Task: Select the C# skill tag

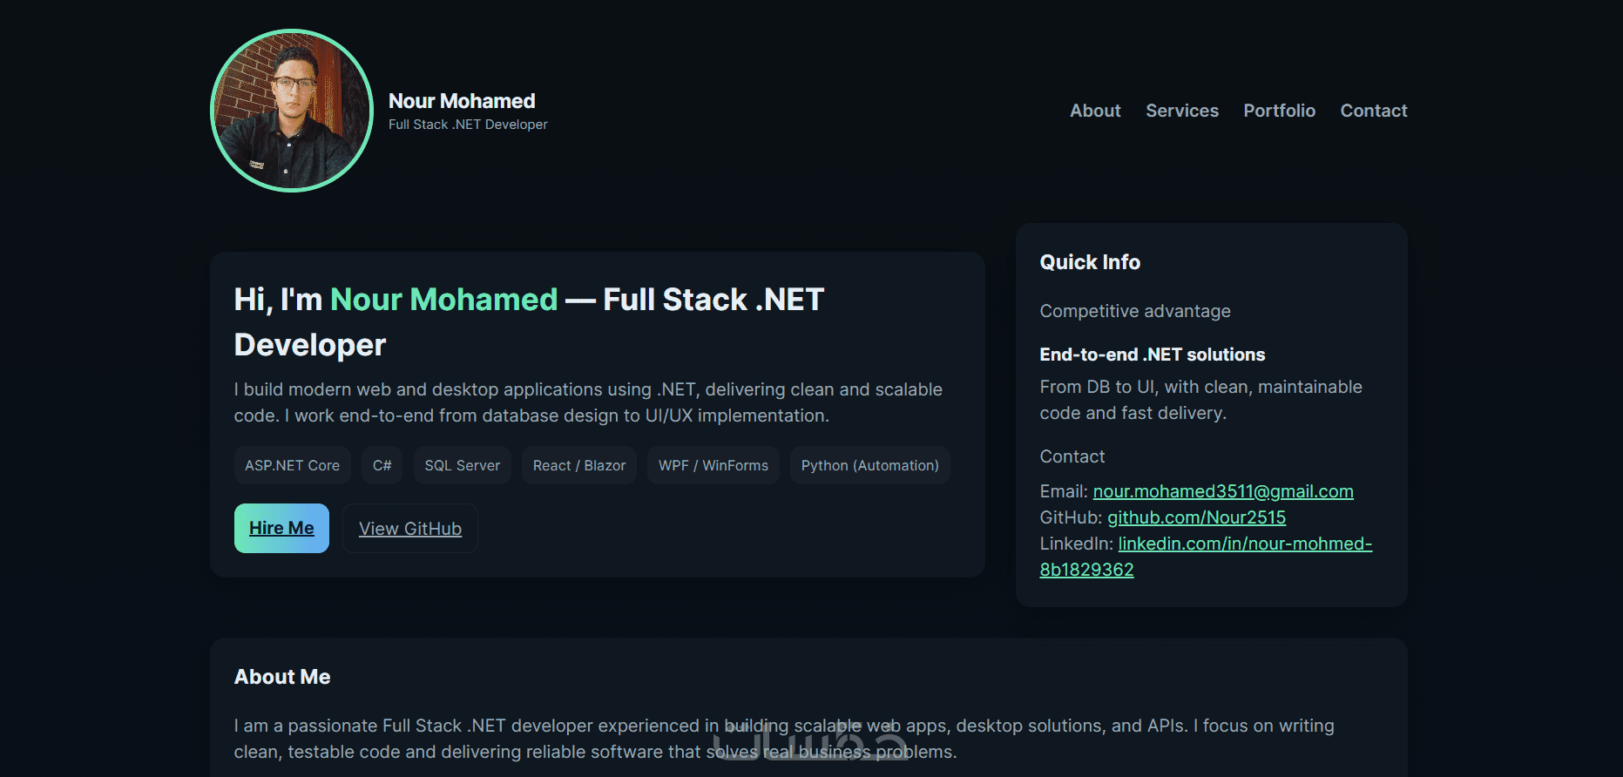Action: pyautogui.click(x=382, y=465)
